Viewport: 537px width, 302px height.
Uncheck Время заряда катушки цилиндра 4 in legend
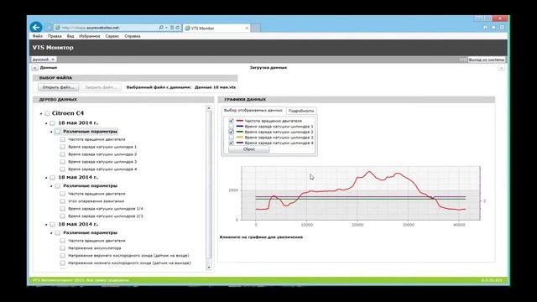232,143
